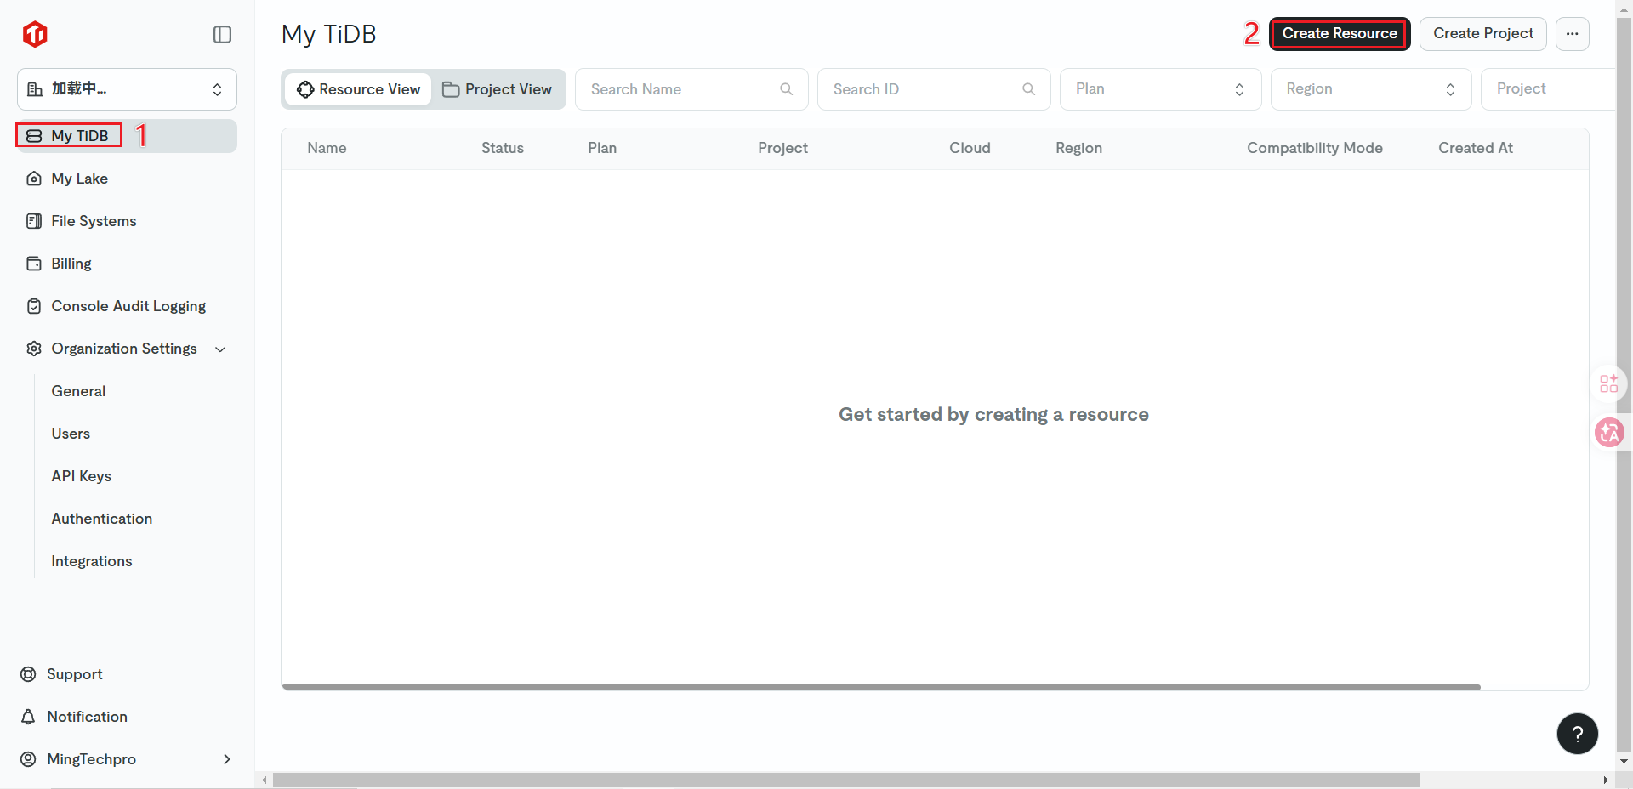Click the TiDB logo icon

tap(35, 34)
